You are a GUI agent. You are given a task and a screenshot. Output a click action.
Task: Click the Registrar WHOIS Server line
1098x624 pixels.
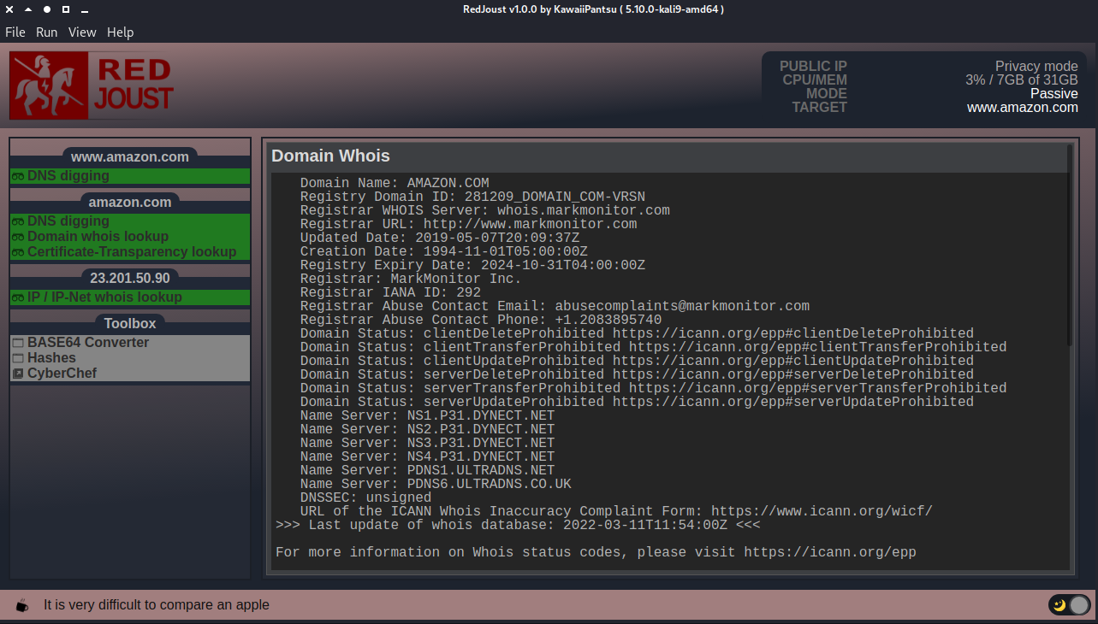coord(485,210)
